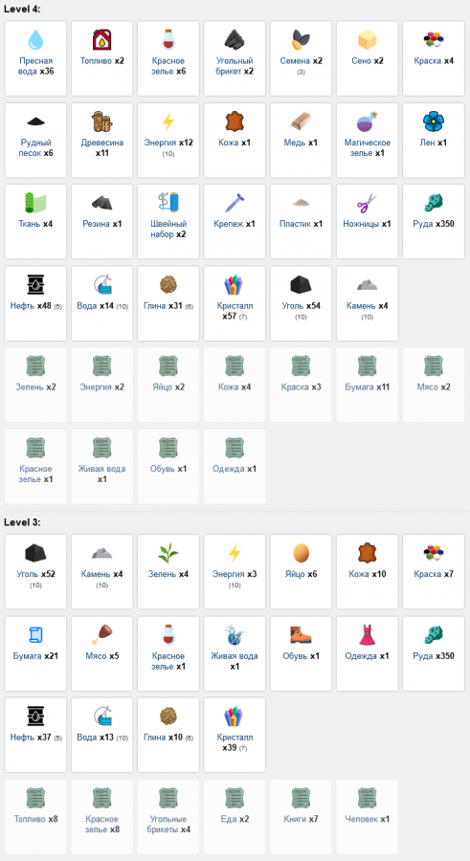
Task: Click the pink dress icon for Одежда
Action: coord(368,635)
